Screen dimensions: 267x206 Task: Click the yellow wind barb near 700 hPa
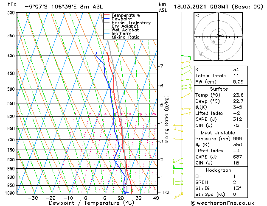178,139
